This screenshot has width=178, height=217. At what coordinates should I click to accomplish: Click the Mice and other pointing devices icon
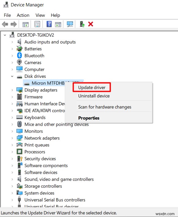click(x=19, y=124)
